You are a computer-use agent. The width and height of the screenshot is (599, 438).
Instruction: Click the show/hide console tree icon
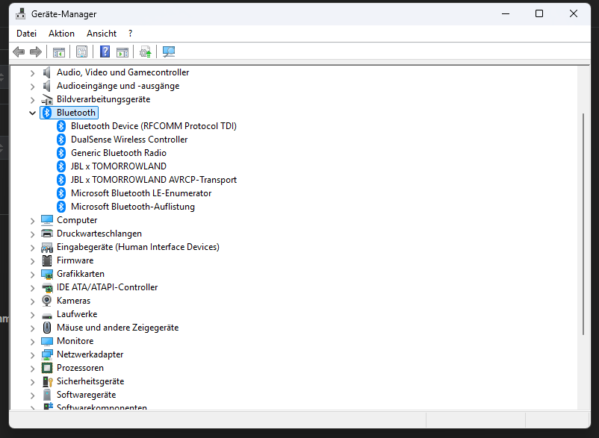pyautogui.click(x=59, y=52)
